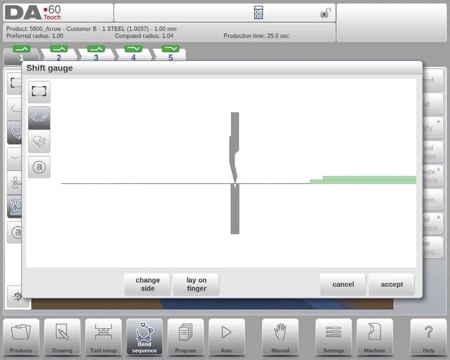This screenshot has height=360, width=450.
Task: Click the DA-60 Touch logo
Action: (x=33, y=13)
